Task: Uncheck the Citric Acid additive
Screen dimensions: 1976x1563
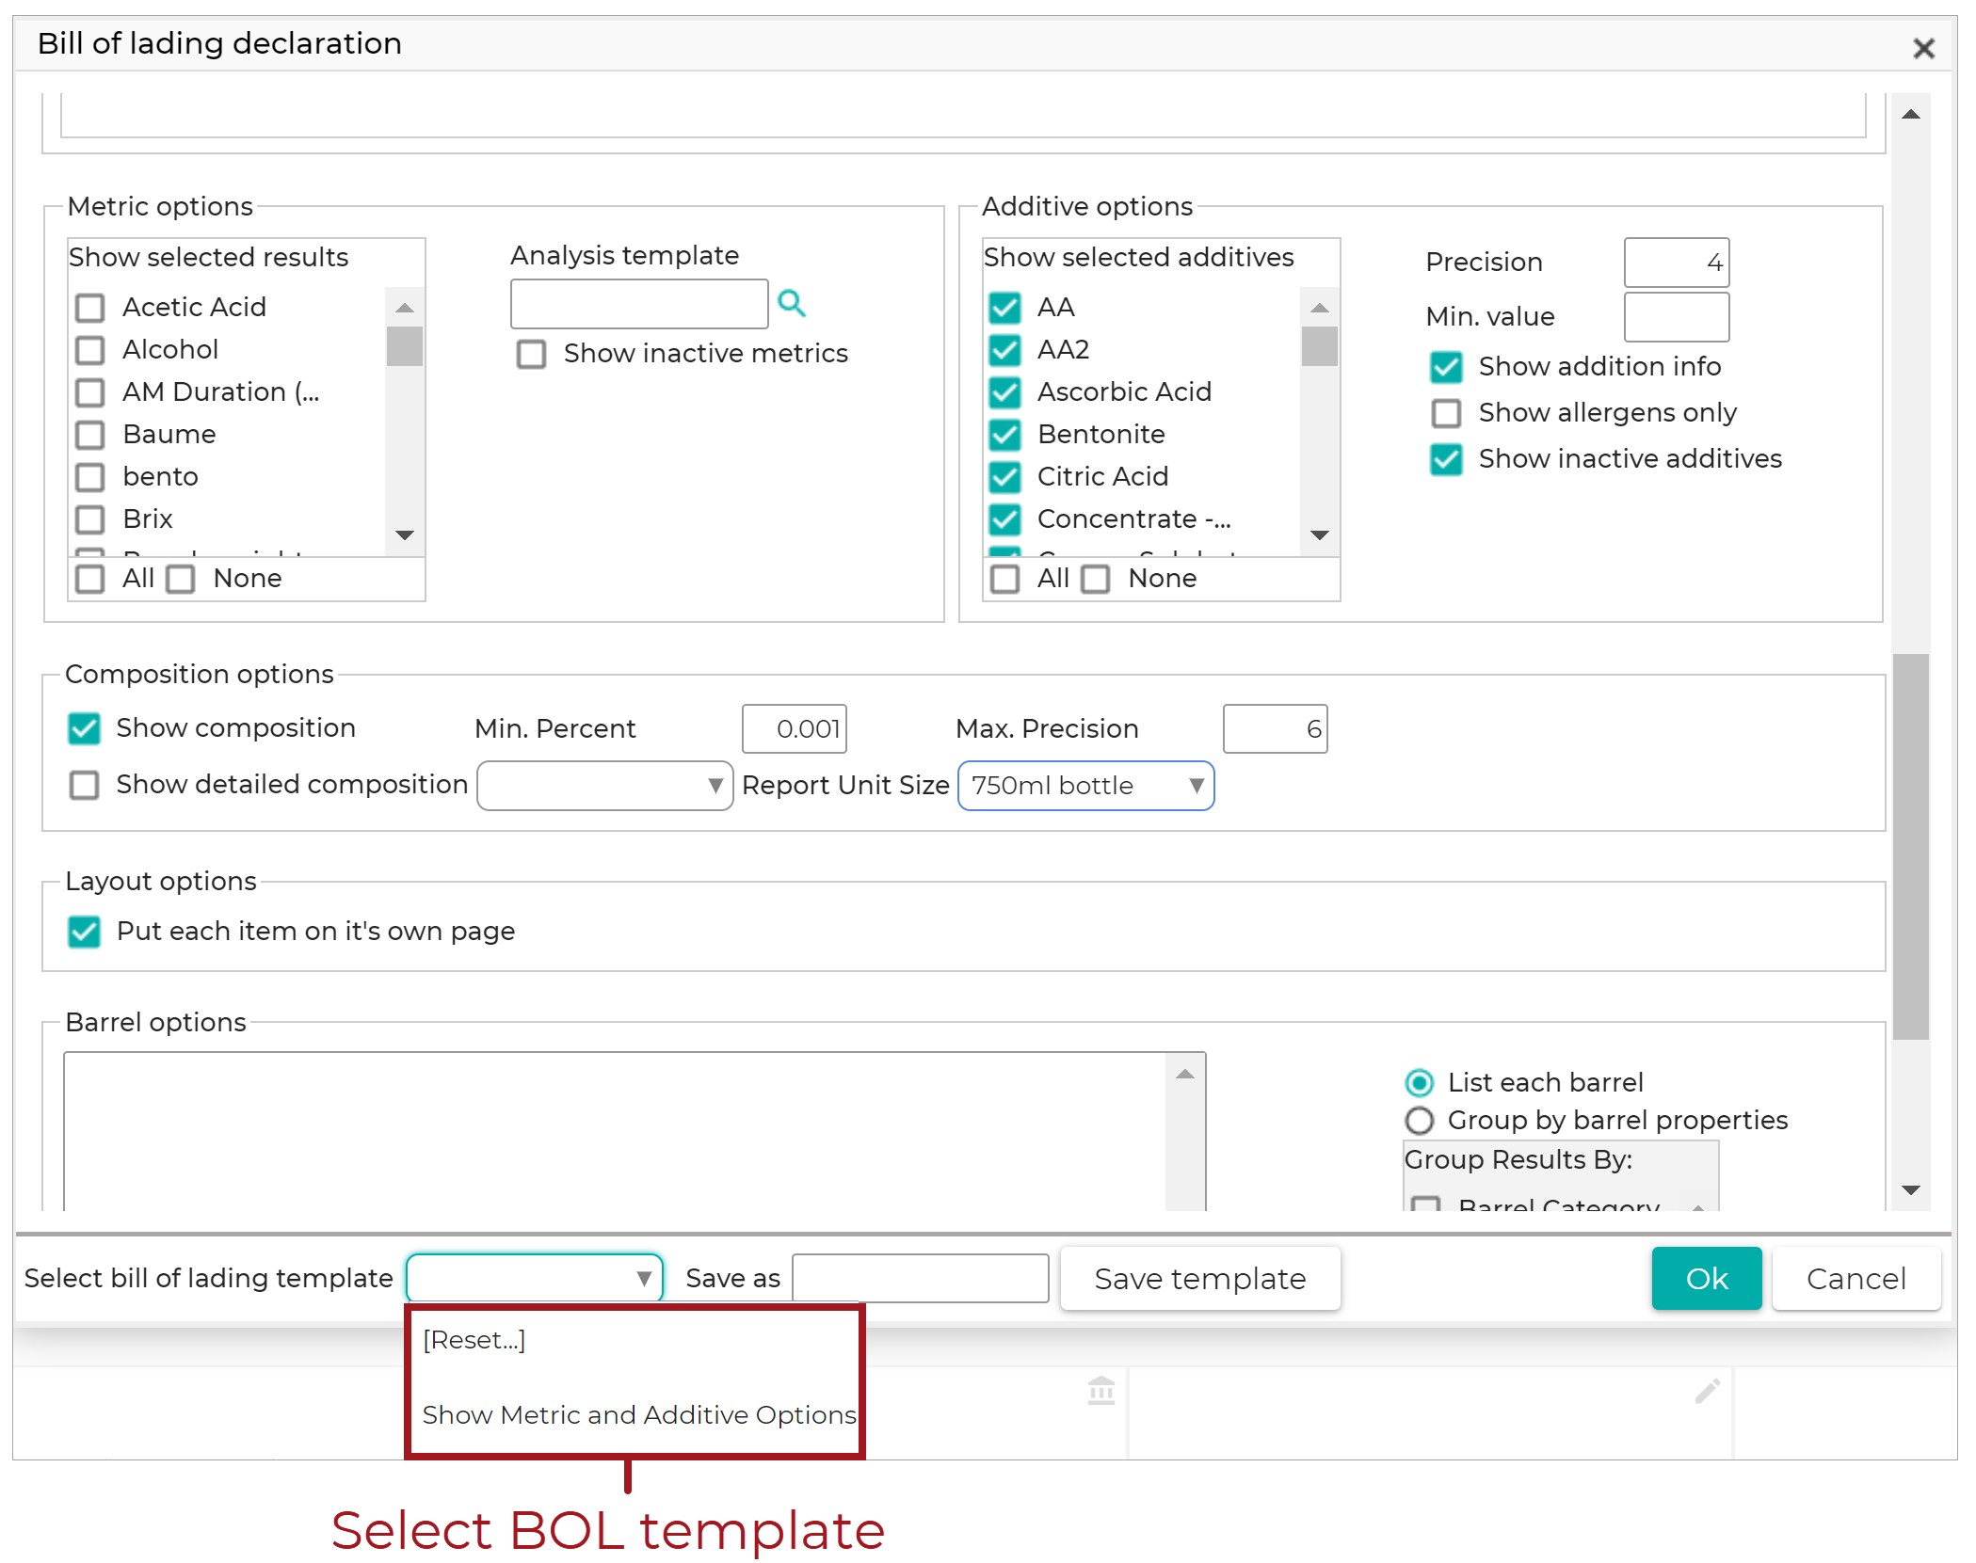Action: [1005, 477]
